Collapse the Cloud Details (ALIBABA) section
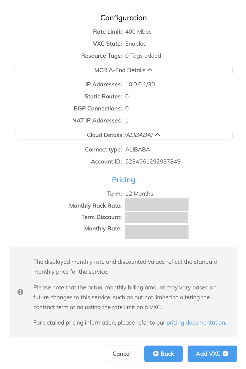Screen dimensions: 246x369 (124, 135)
